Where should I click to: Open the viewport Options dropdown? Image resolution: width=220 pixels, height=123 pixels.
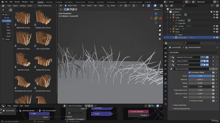click(157, 10)
